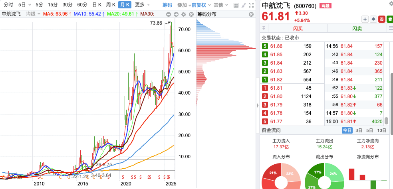The width and height of the screenshot is (393, 189).
Task: Show 3日 capital flow
Action: 359,130
